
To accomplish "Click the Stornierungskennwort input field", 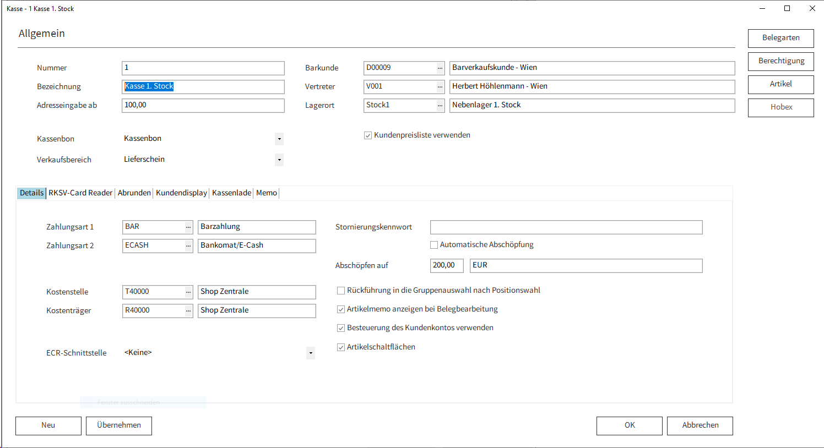I will pos(566,227).
